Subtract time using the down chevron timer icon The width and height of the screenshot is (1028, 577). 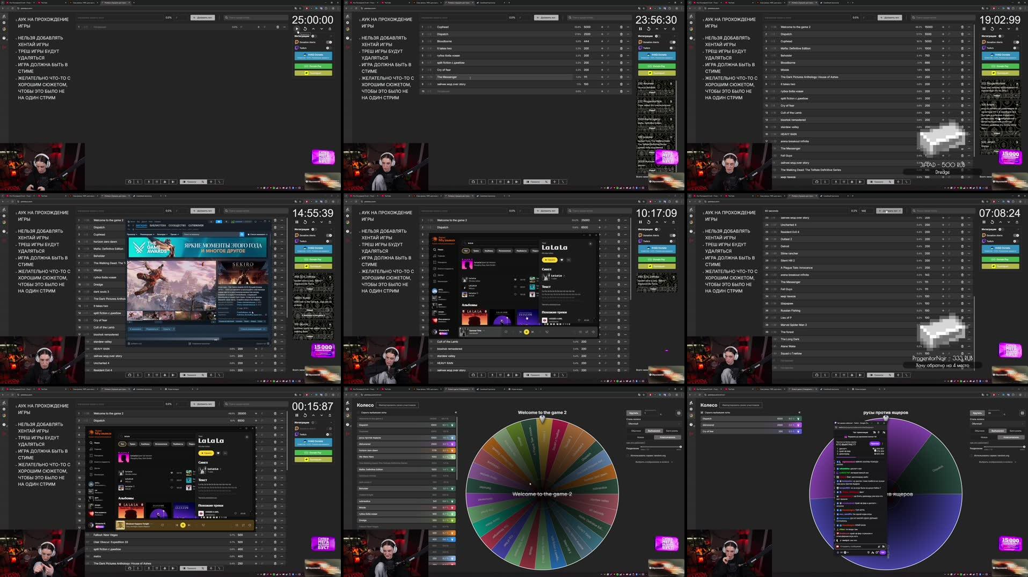322,28
